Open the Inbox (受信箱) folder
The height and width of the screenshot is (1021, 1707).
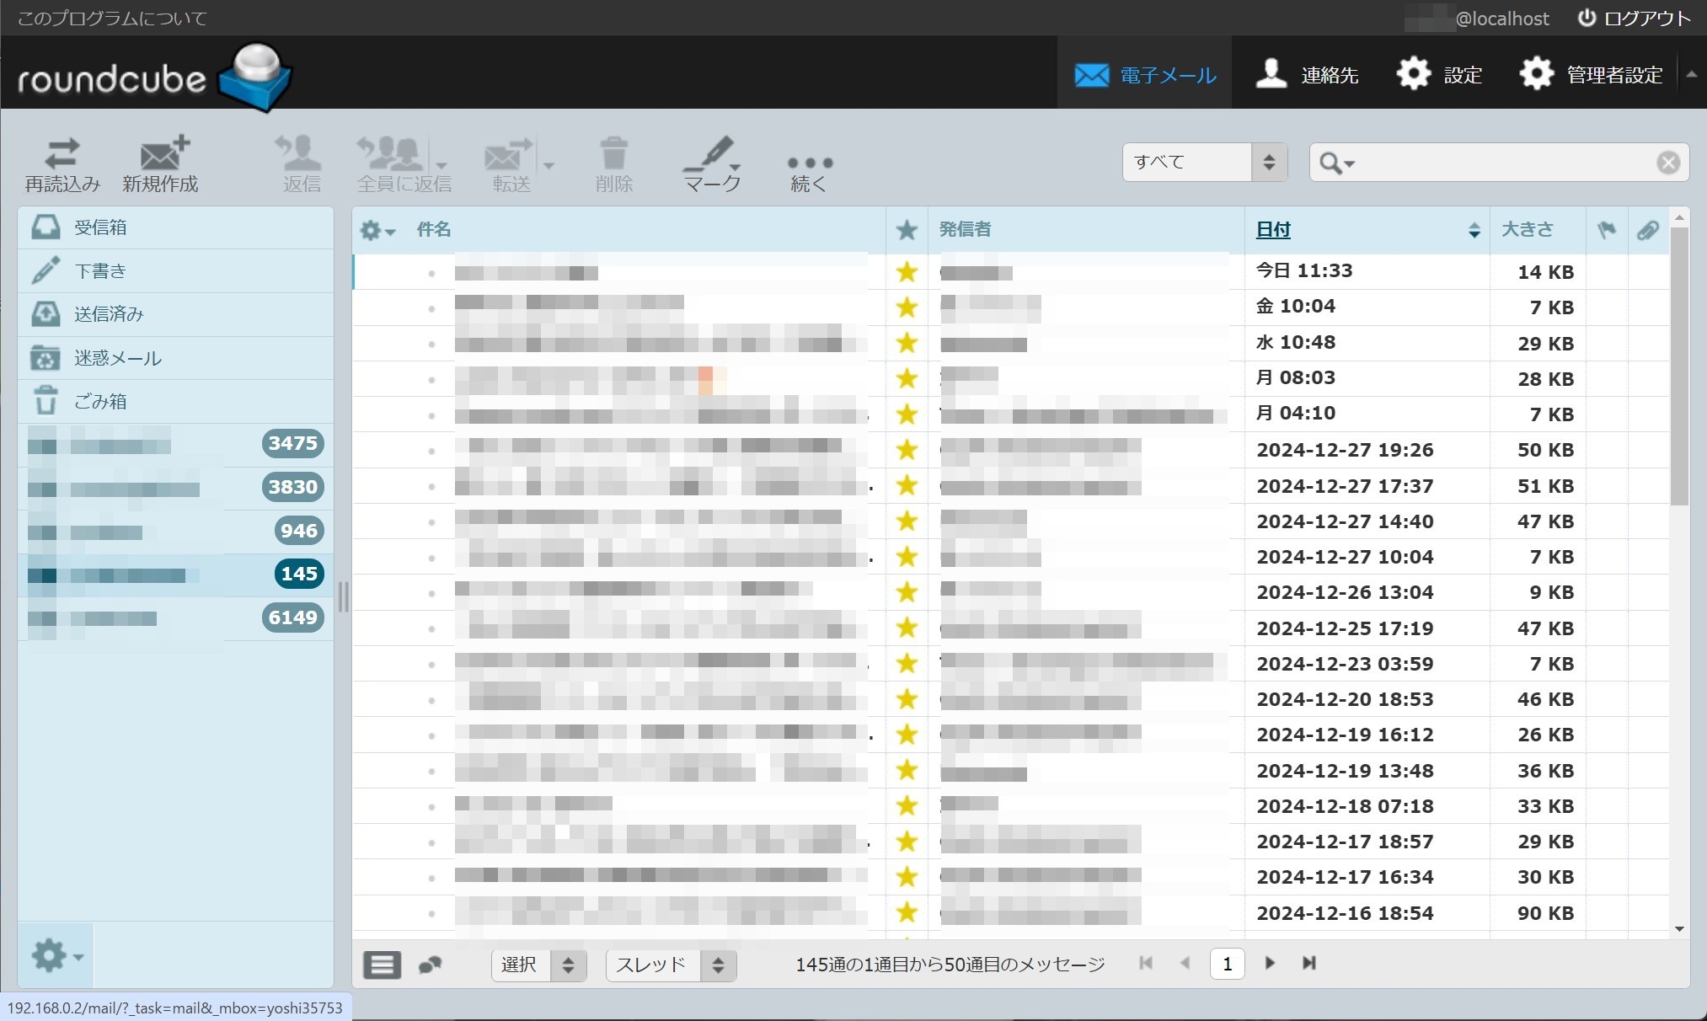coord(100,227)
